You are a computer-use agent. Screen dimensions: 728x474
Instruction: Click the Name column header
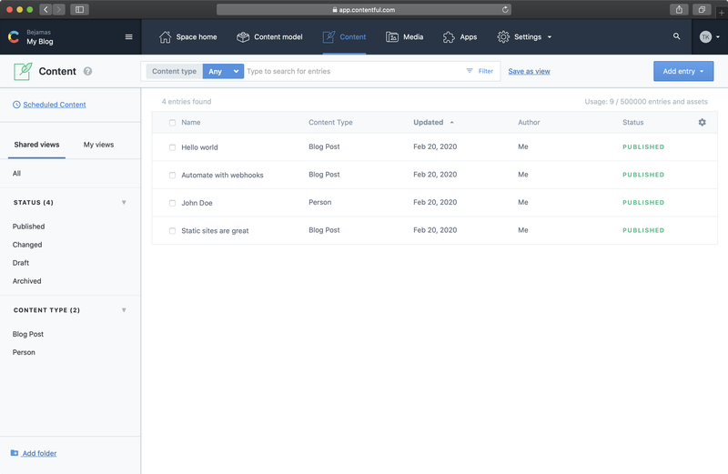pos(191,122)
